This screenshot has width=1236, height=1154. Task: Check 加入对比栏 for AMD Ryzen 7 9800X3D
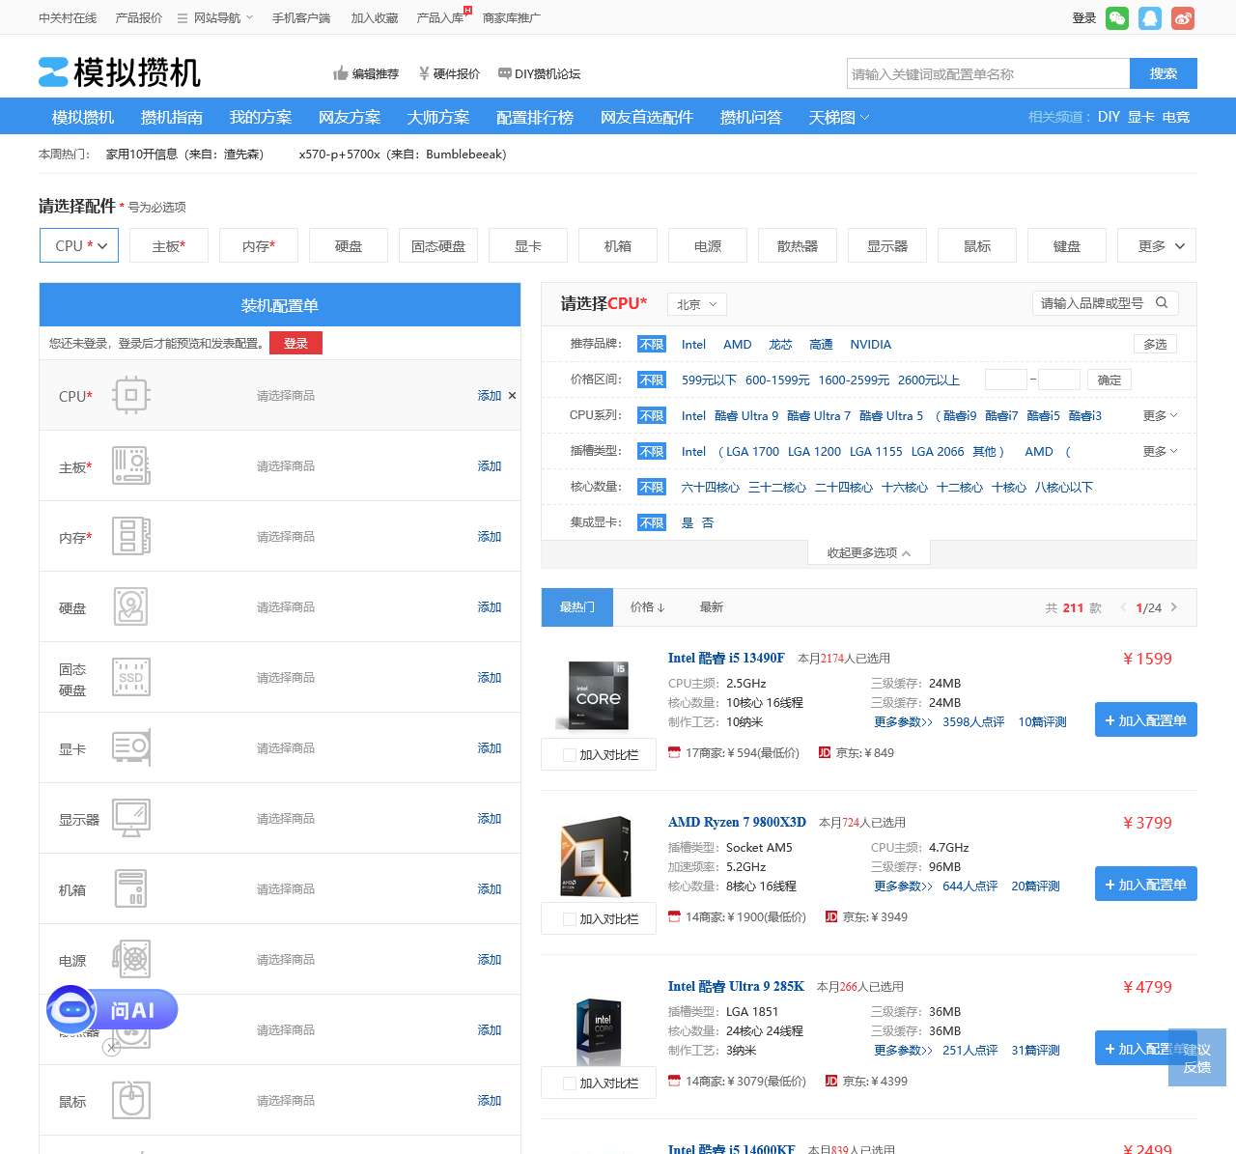click(570, 919)
